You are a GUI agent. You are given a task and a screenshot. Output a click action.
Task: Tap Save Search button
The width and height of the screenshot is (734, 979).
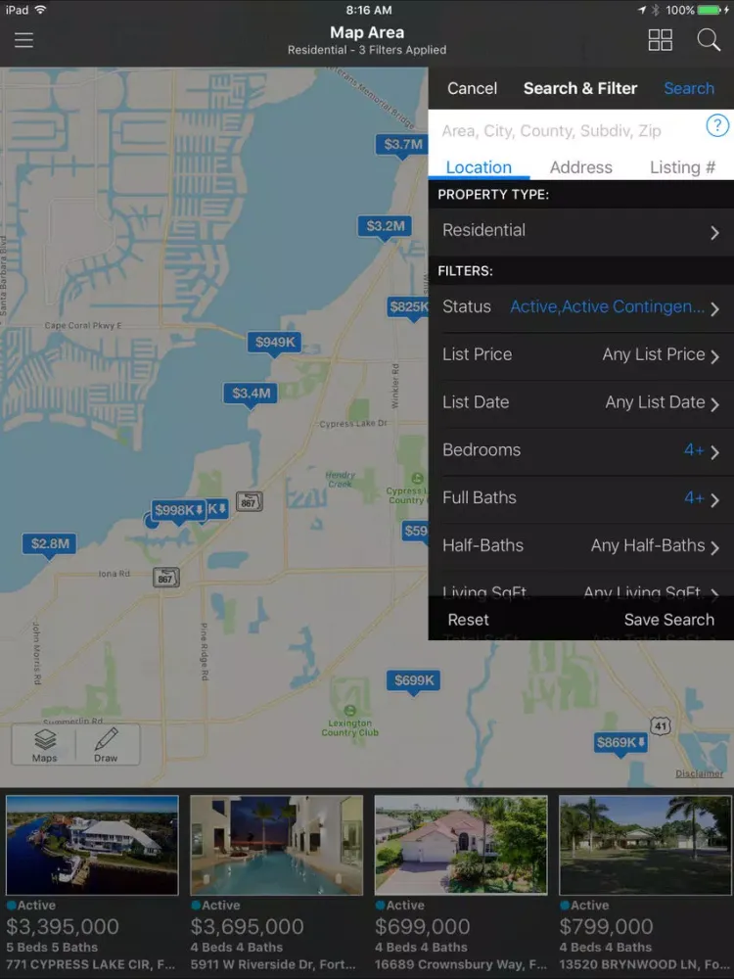click(668, 620)
